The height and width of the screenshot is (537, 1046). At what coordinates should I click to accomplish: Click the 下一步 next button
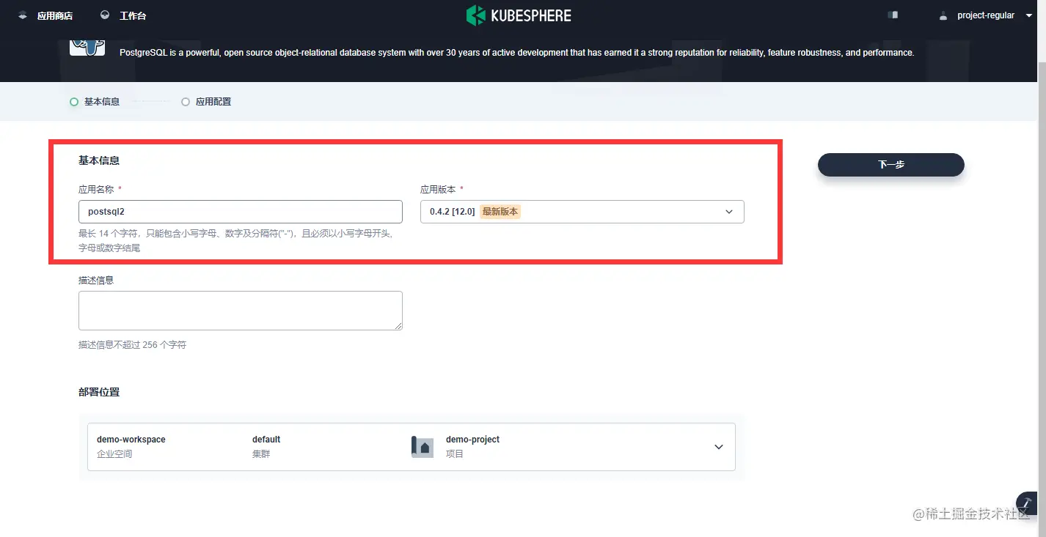(891, 165)
